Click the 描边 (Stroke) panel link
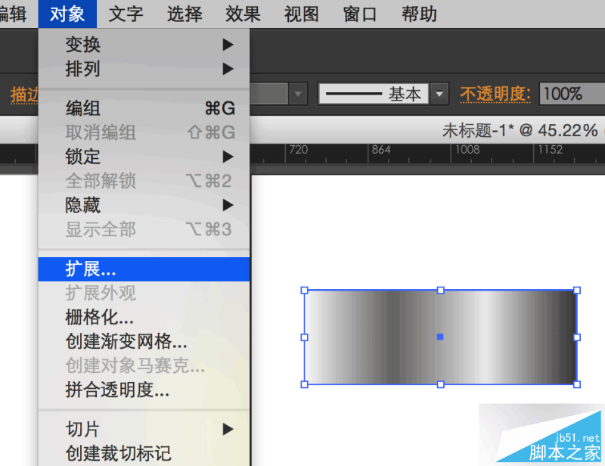 point(19,94)
